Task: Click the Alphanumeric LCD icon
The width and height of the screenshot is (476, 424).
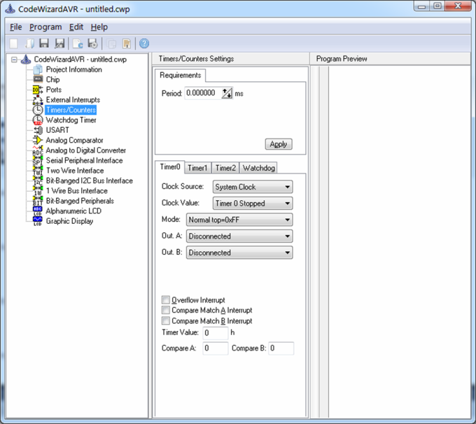Action: [38, 211]
